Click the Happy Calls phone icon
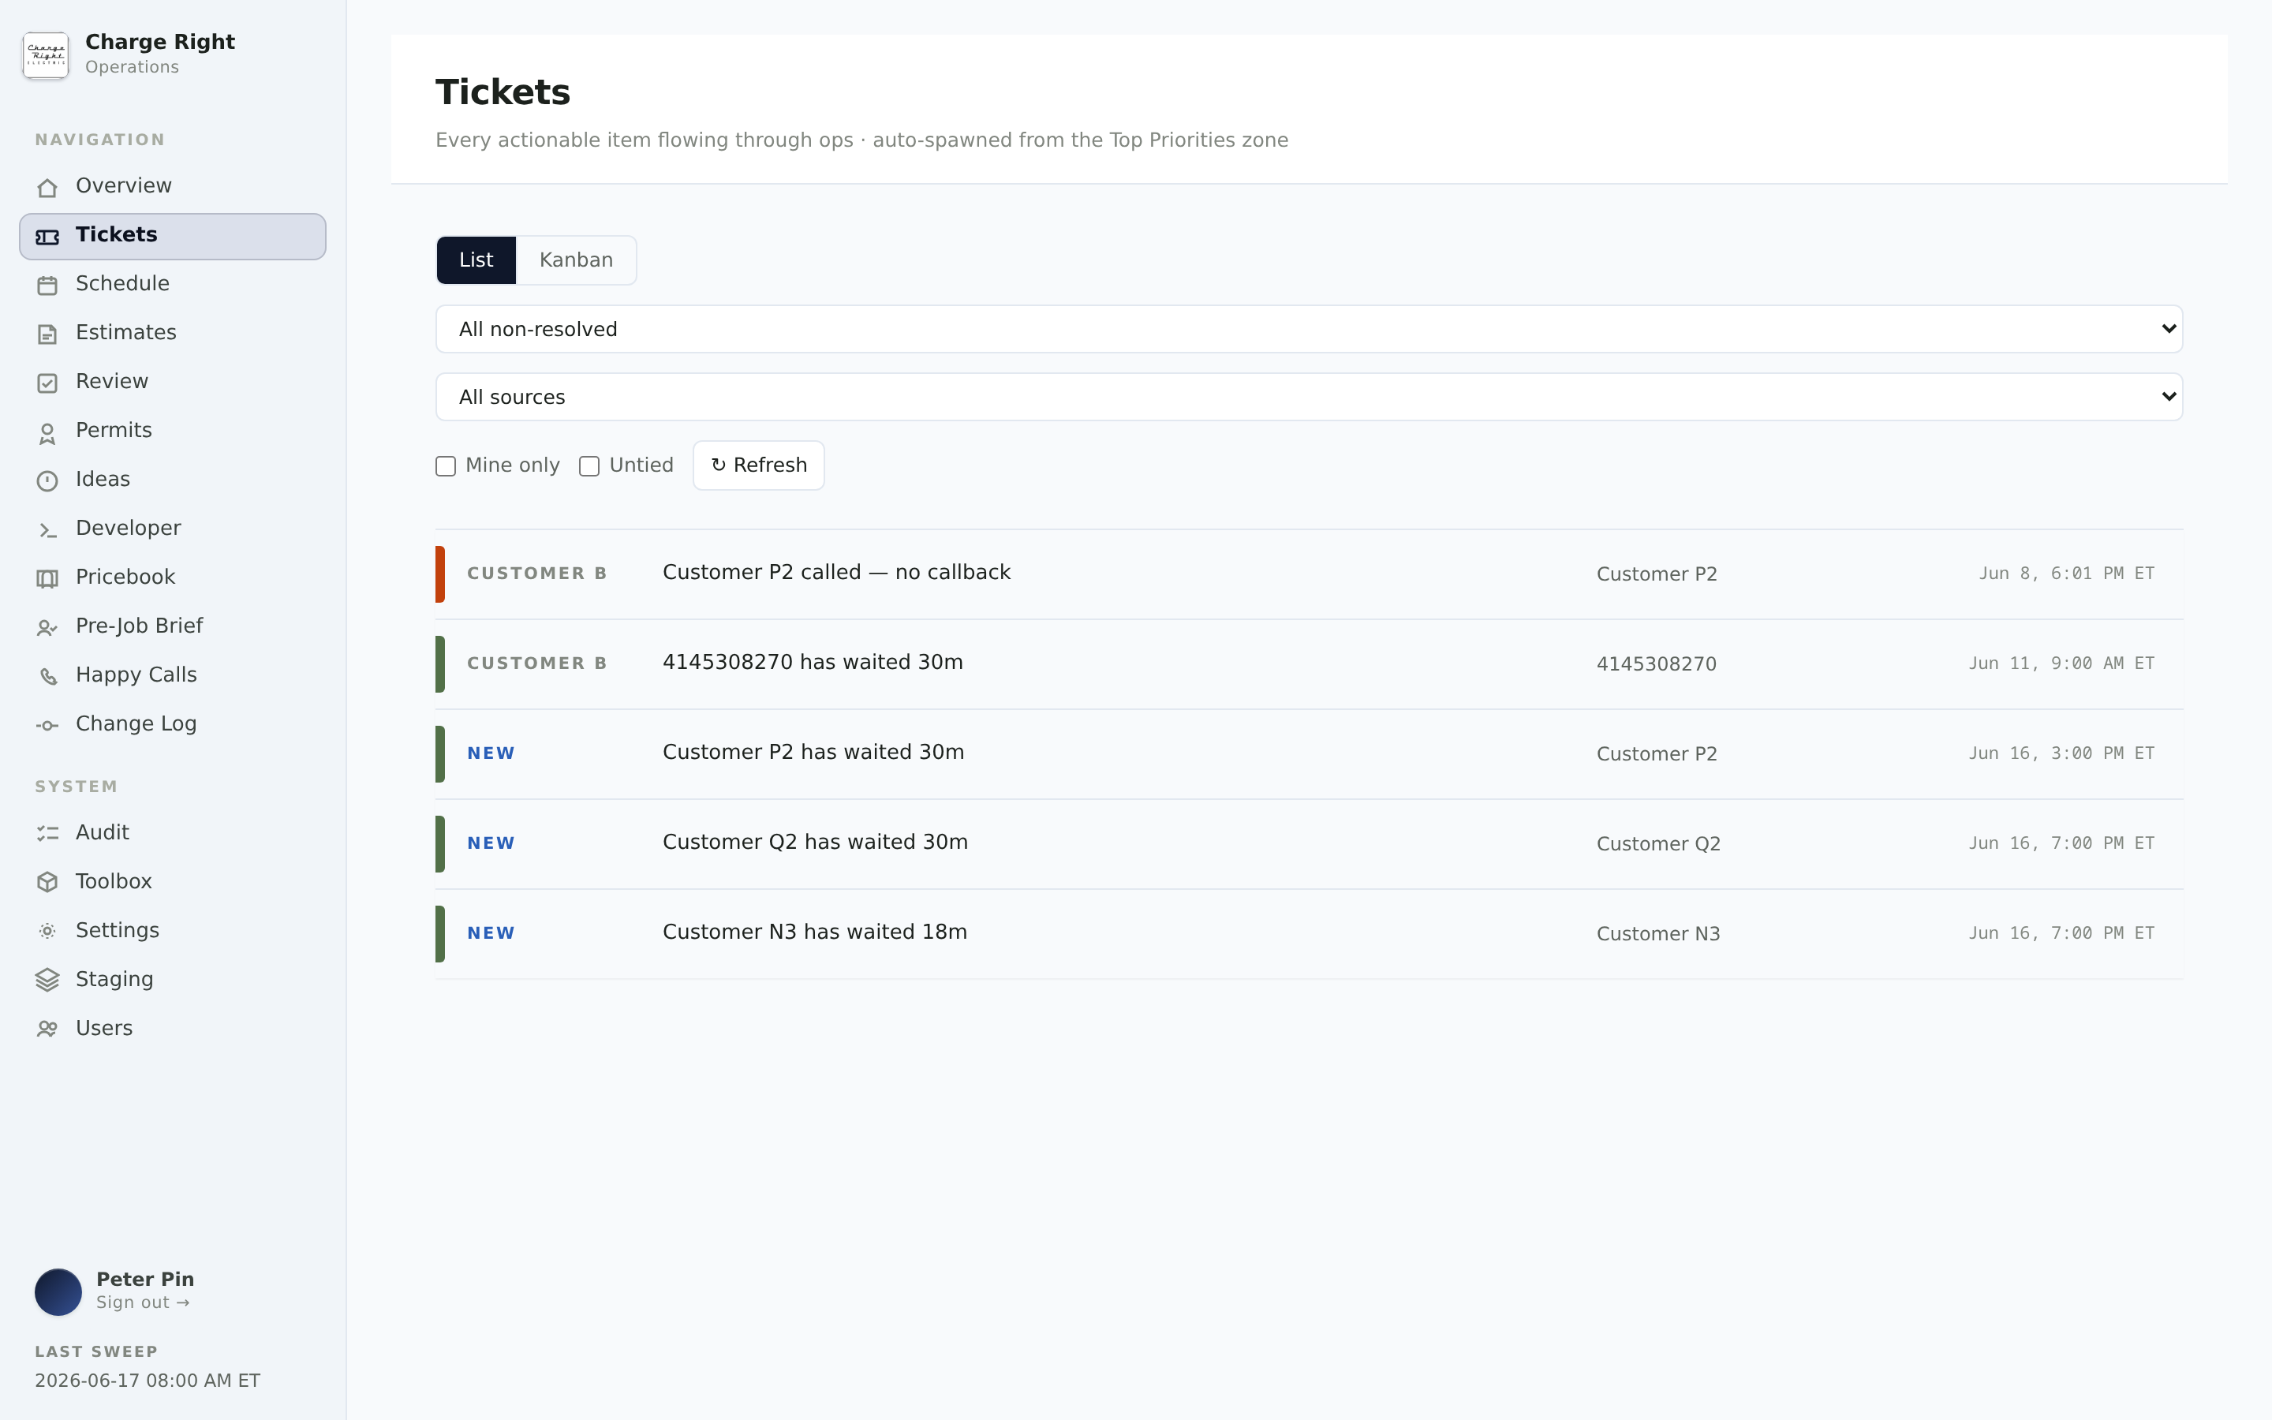 [x=47, y=676]
